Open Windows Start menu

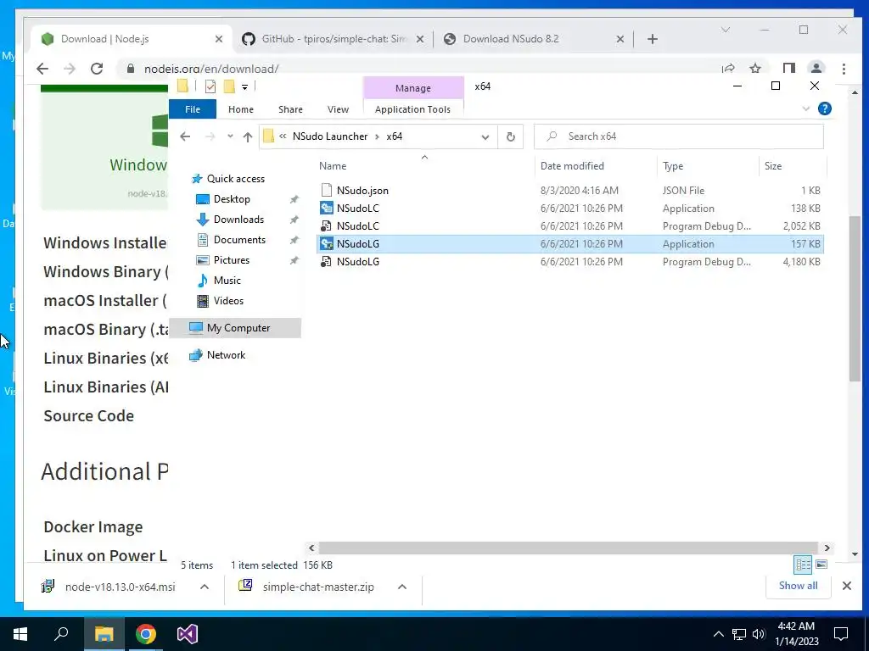[20, 634]
